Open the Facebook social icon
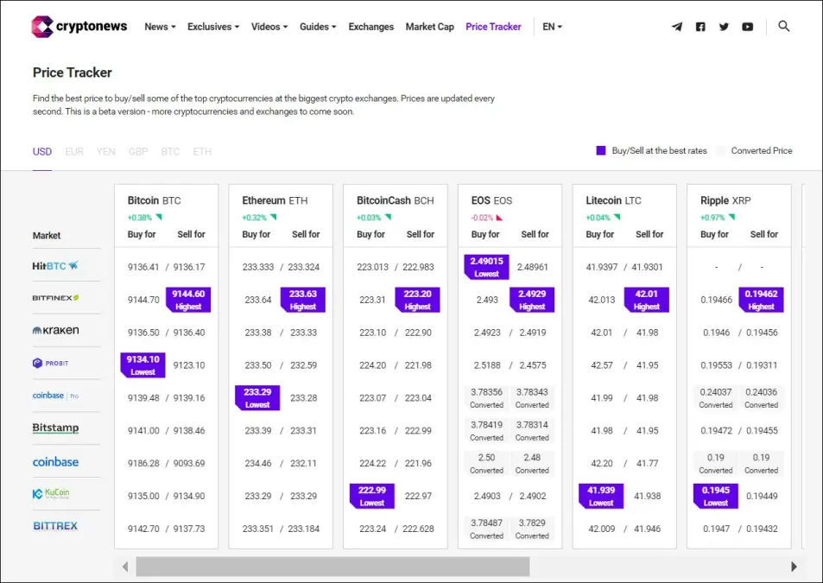Screen dimensions: 823x583 (x=700, y=27)
